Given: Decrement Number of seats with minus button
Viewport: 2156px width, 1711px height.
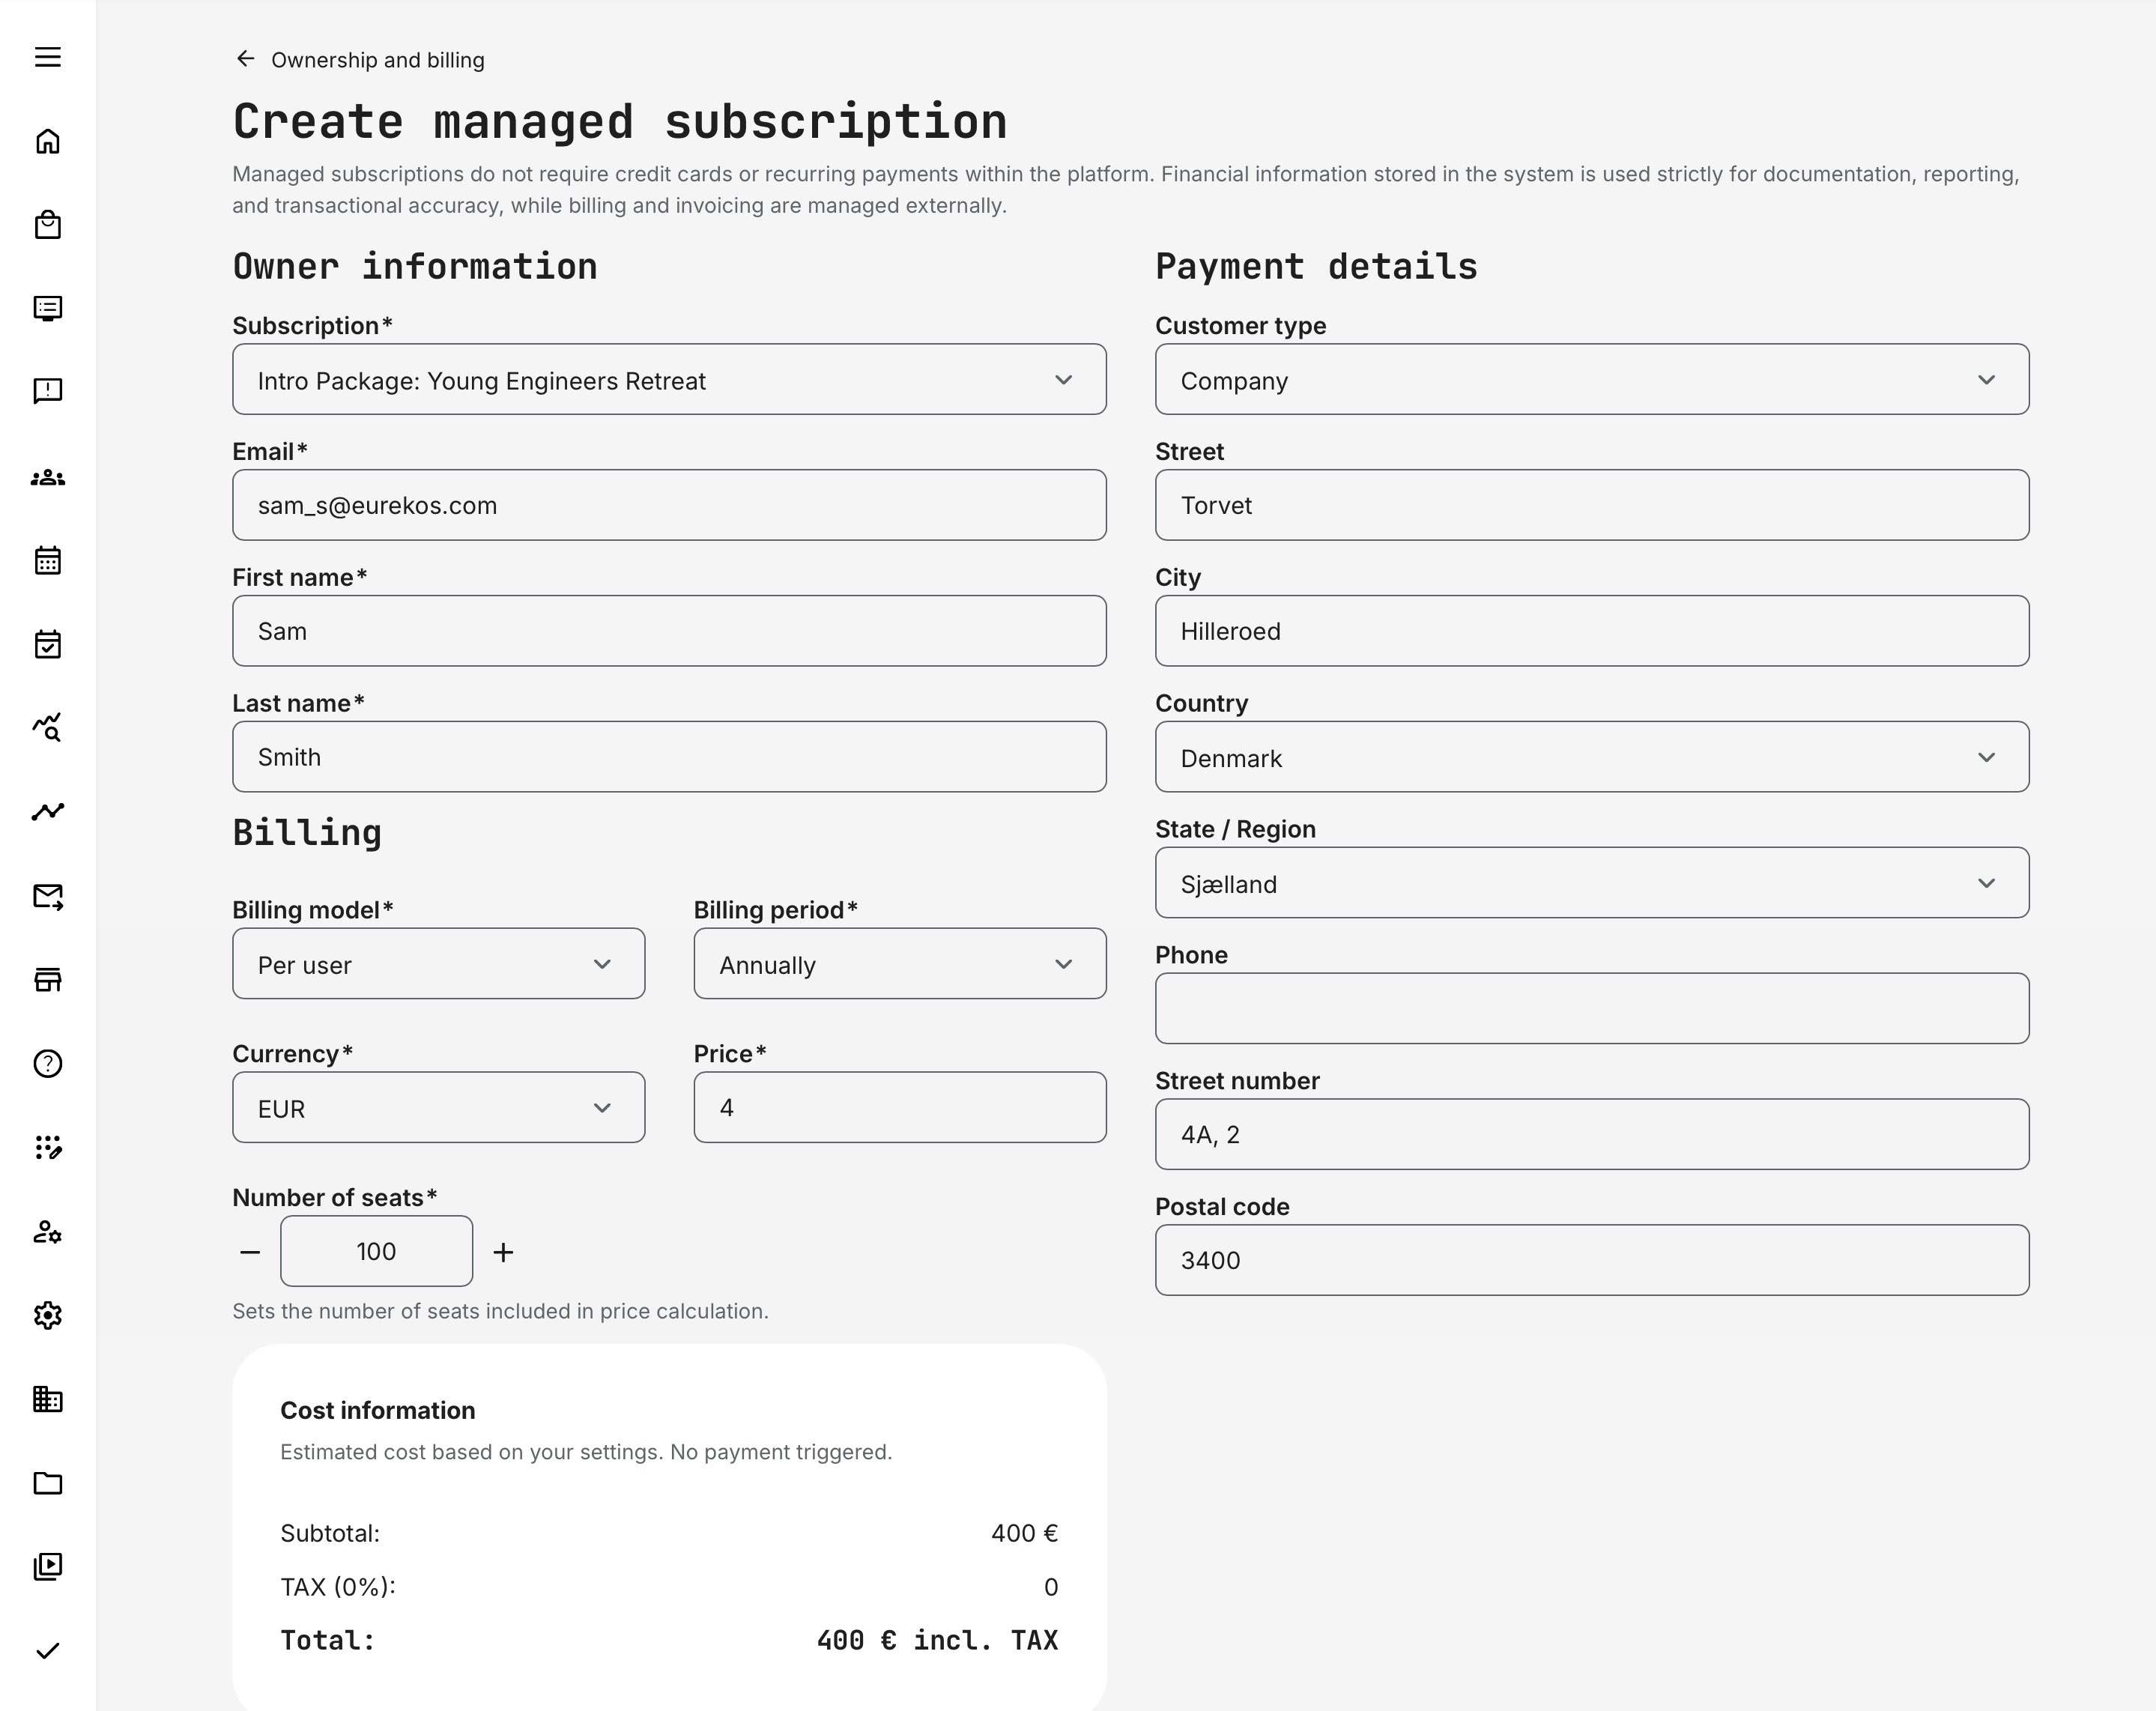Looking at the screenshot, I should pos(250,1251).
